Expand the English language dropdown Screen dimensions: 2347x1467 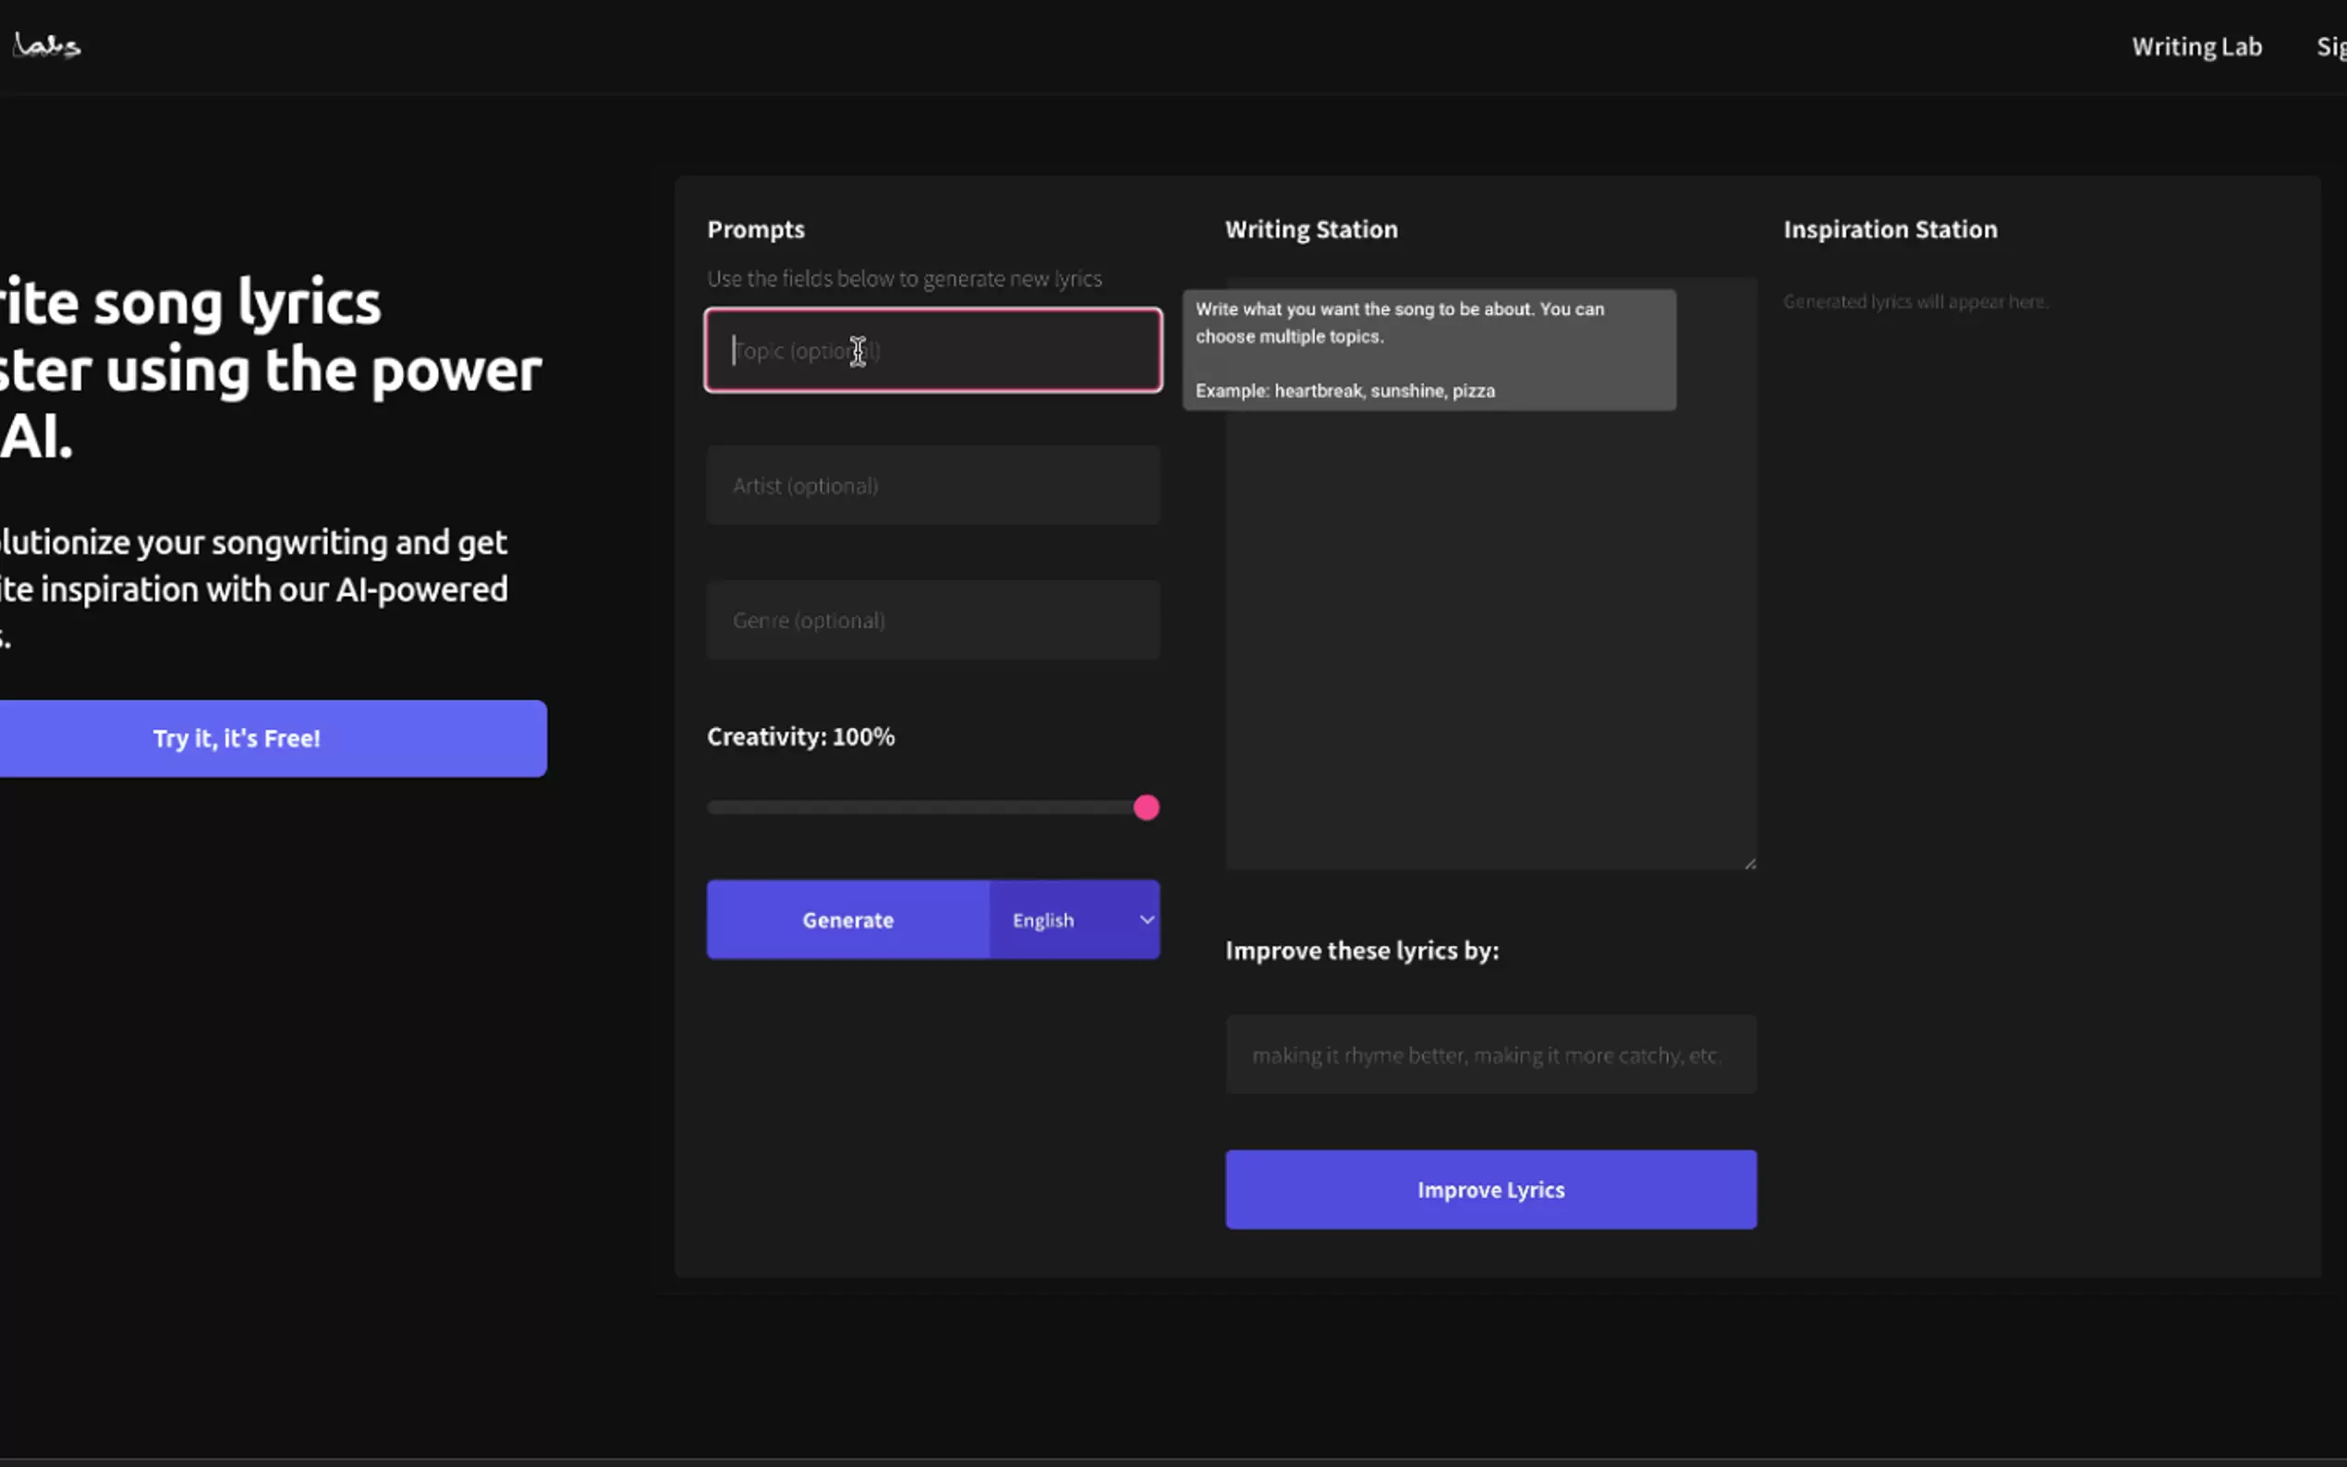(1075, 920)
